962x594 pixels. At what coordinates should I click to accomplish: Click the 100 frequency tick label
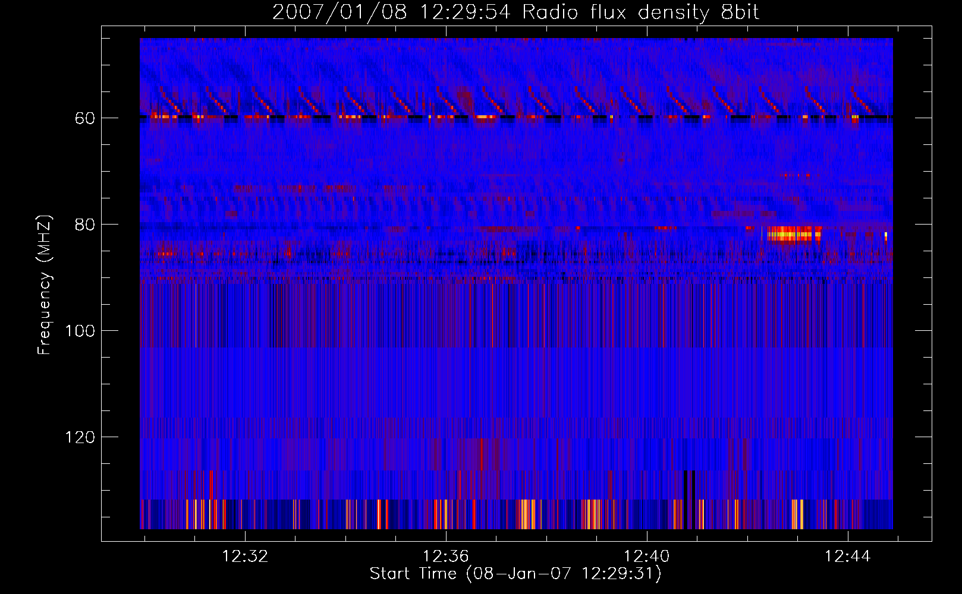(x=80, y=331)
